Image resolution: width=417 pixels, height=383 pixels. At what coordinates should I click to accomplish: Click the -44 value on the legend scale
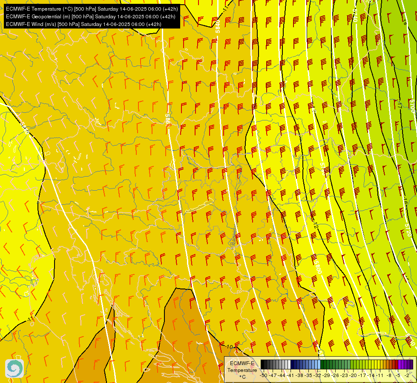pos(282,375)
